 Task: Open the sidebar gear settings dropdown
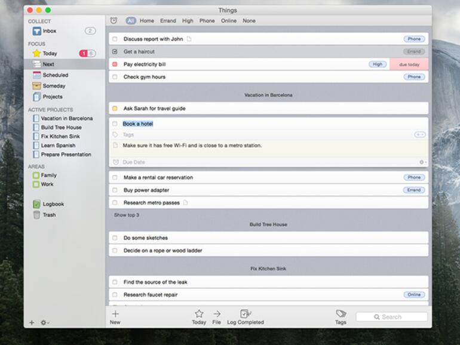[44, 323]
